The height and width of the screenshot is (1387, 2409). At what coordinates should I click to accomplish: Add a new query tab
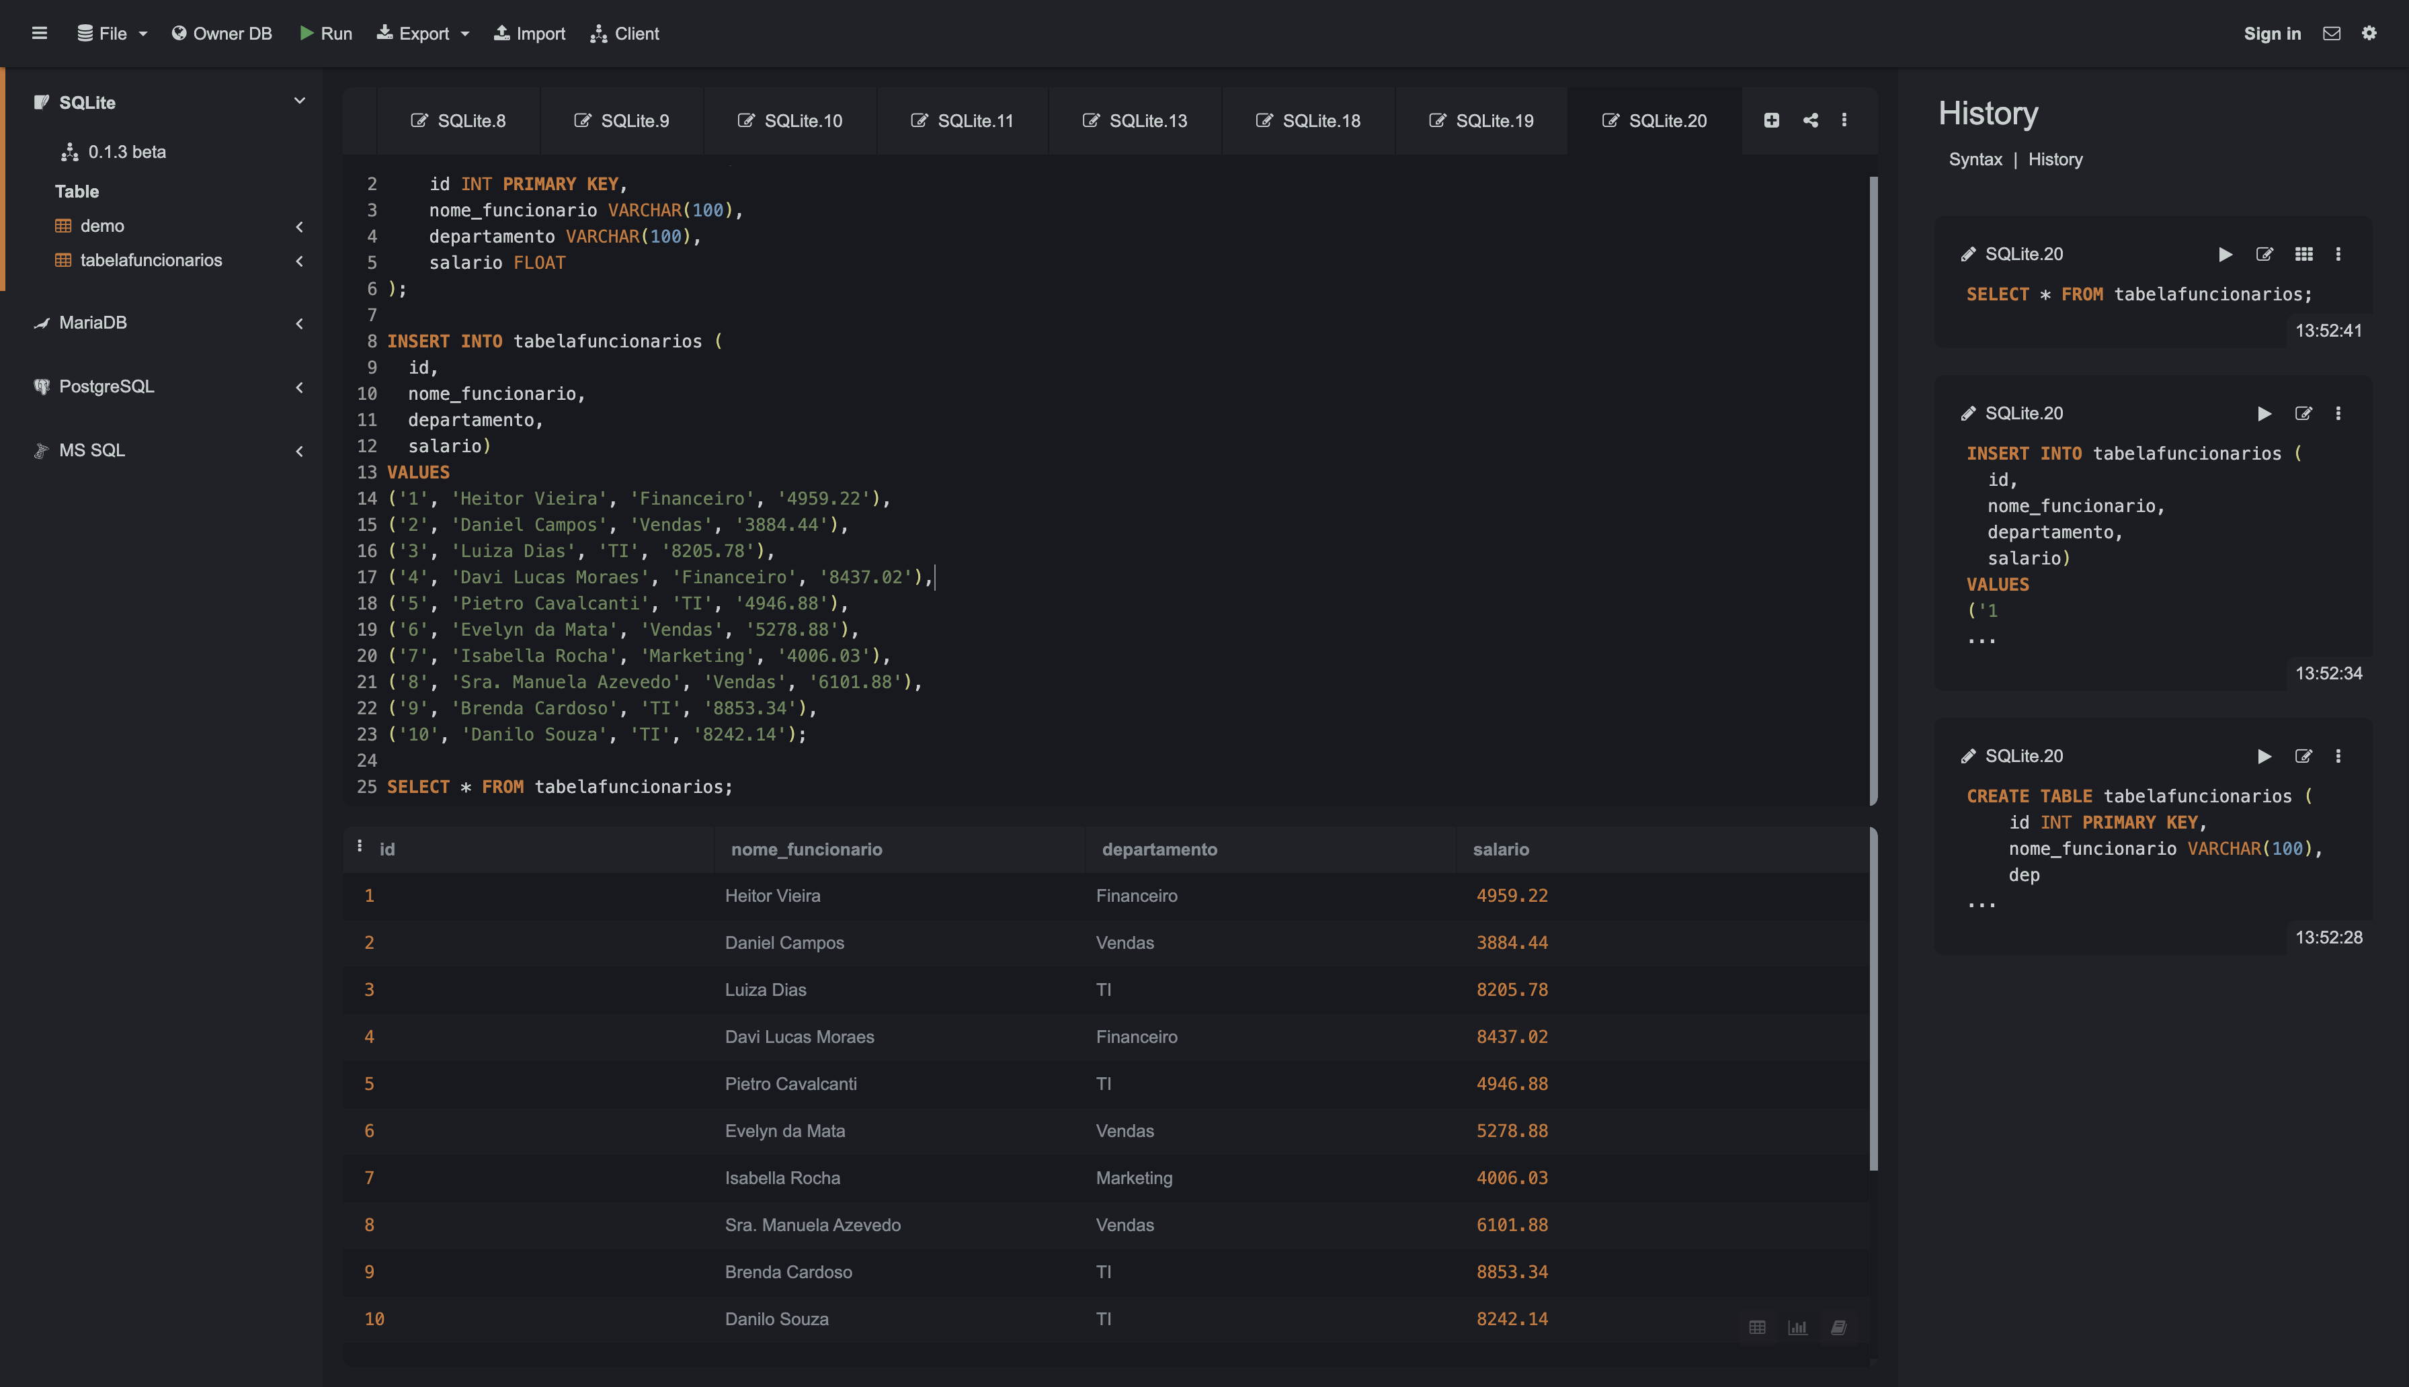click(1771, 120)
